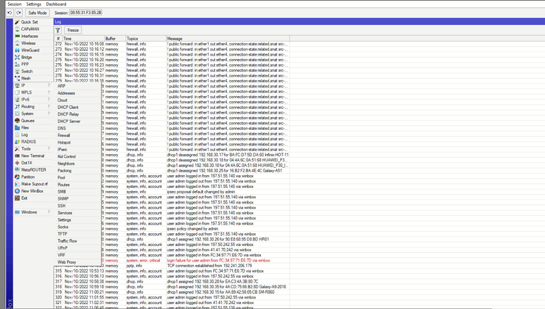Open New WinBox from sidebar icon
Screen dimensions: 545x309
pos(17,191)
